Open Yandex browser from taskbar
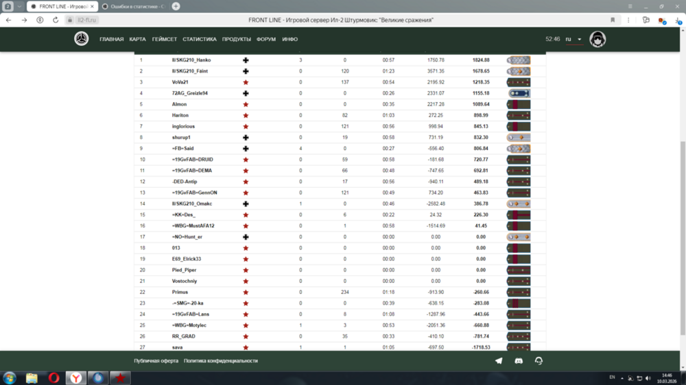The height and width of the screenshot is (385, 686). pos(75,378)
